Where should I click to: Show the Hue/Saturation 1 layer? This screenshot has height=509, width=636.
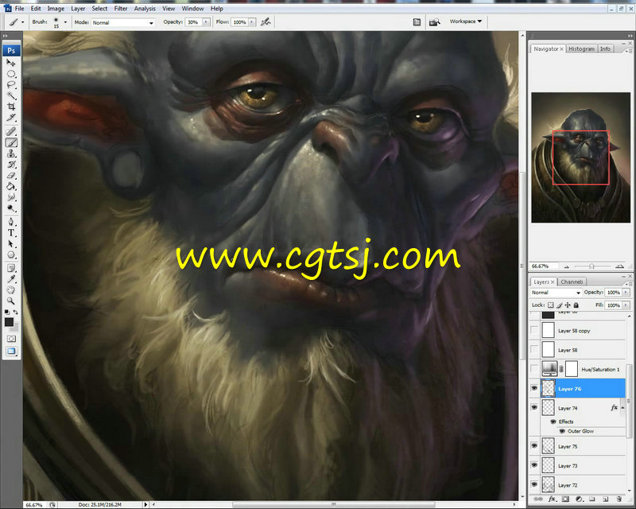tap(534, 369)
